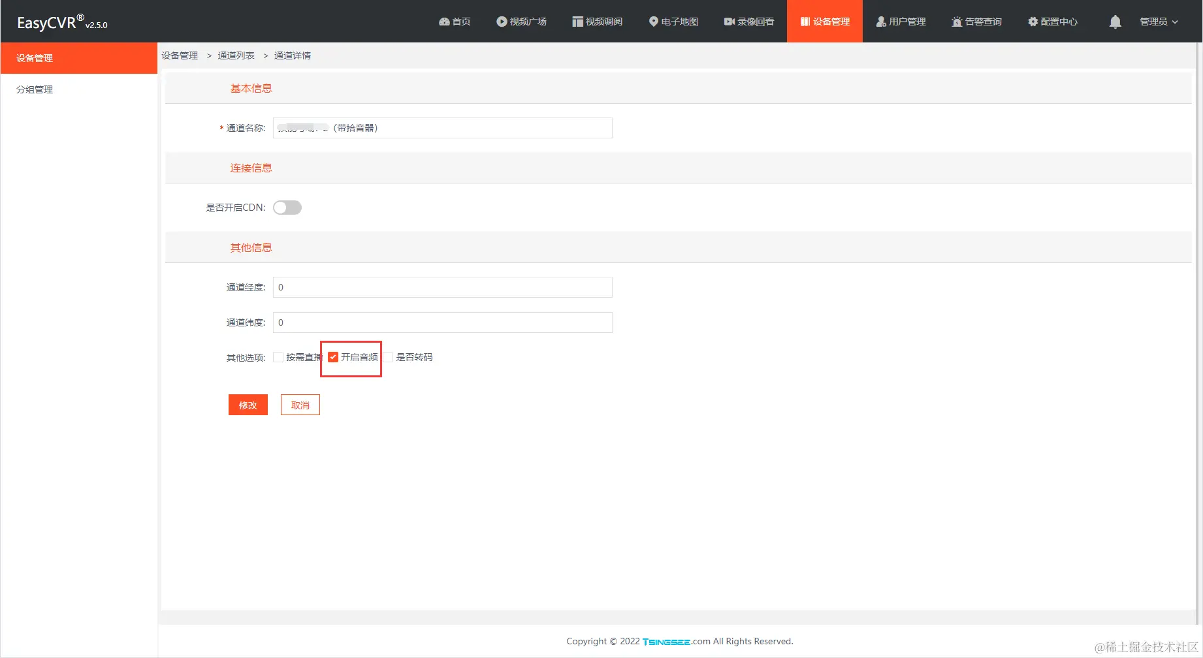Screen dimensions: 1203x658
Task: Check the 是否转码 checkbox
Action: [x=389, y=357]
